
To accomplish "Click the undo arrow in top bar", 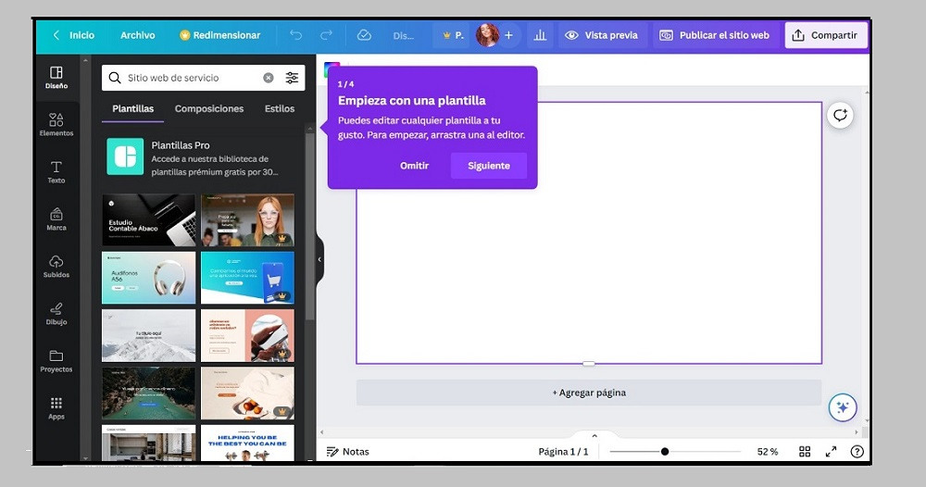I will tap(295, 35).
